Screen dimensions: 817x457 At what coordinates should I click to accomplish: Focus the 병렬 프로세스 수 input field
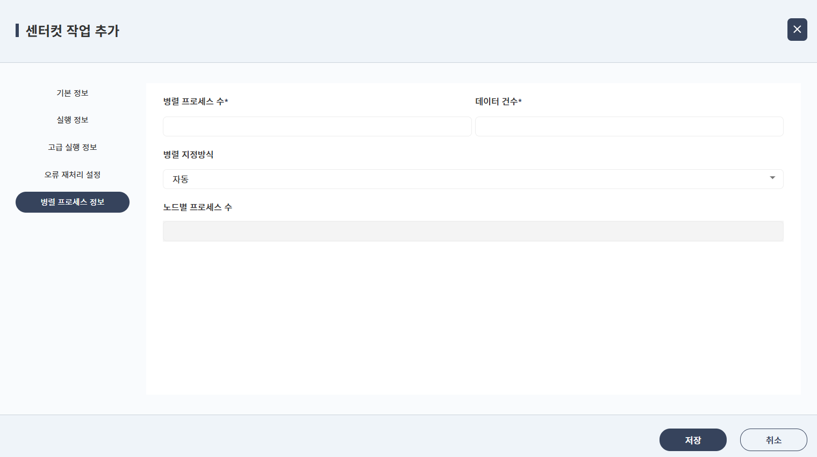(x=317, y=127)
